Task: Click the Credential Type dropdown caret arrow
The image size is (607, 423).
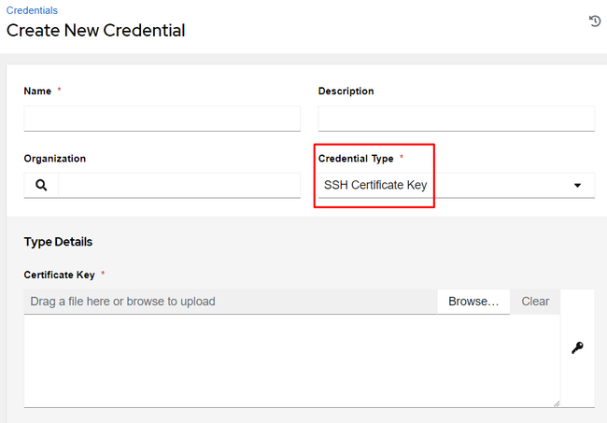Action: (x=577, y=186)
